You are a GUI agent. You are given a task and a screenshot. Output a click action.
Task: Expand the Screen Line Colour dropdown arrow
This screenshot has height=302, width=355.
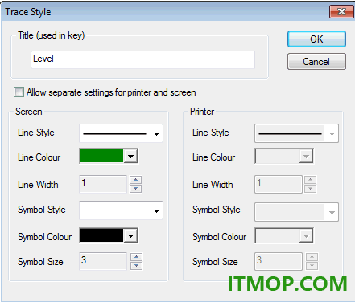click(x=130, y=156)
